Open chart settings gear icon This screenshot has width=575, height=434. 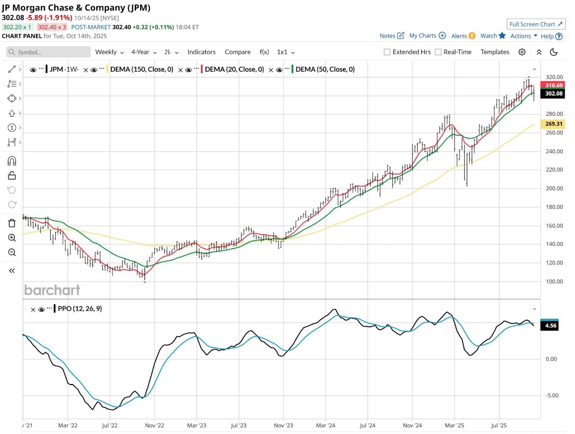pos(522,52)
